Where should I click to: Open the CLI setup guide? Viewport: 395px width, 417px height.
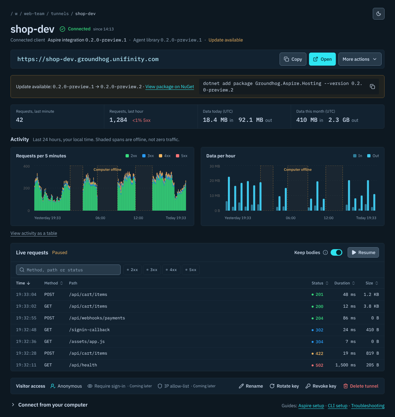coord(338,406)
